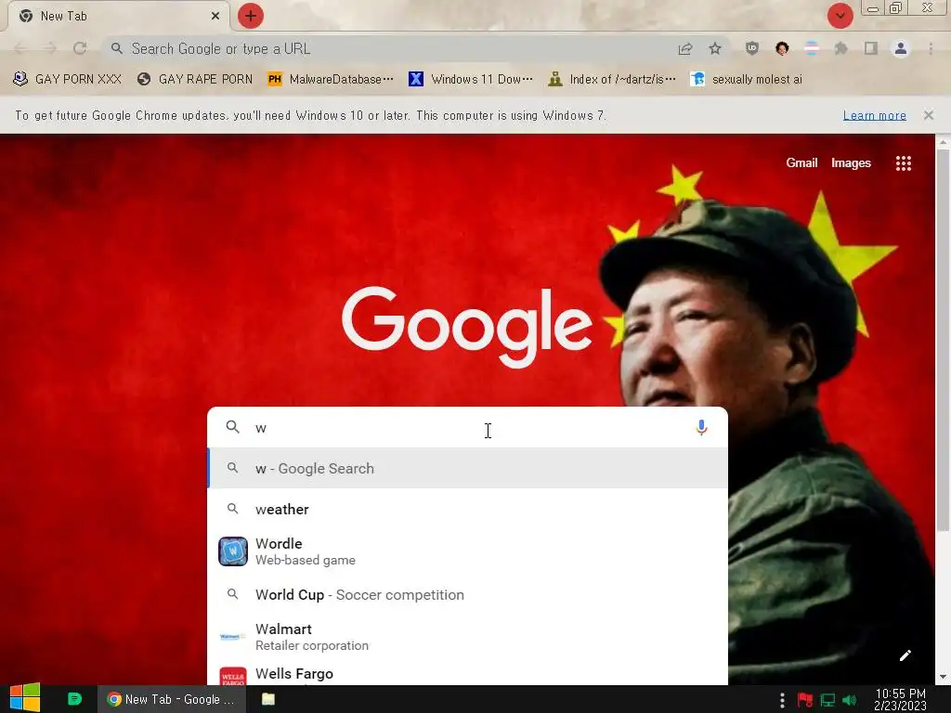Viewport: 951px width, 713px height.
Task: Open the Index of /~dartz/is… bookmark
Action: click(611, 79)
